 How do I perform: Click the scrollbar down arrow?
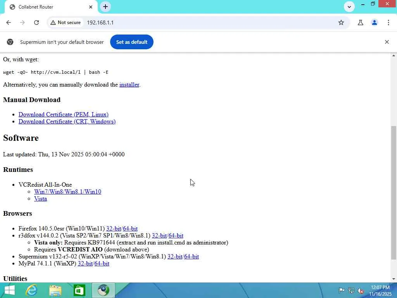394,279
